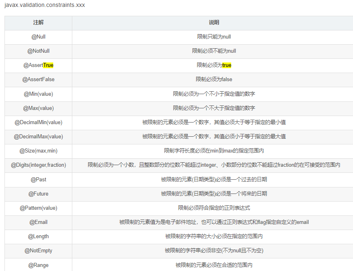The height and width of the screenshot is (271, 353).
Task: Click the 注解 column header
Action: 38,23
